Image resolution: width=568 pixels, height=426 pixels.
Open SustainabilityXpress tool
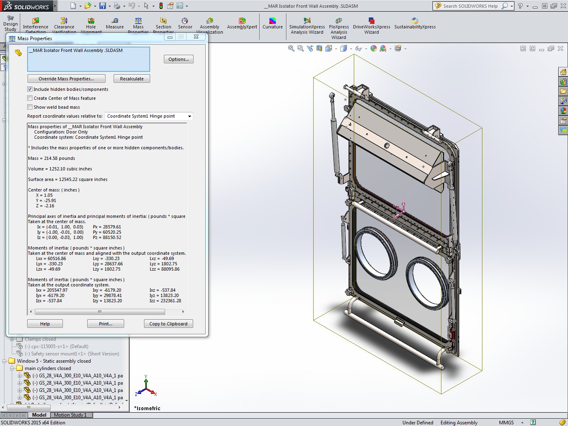415,24
